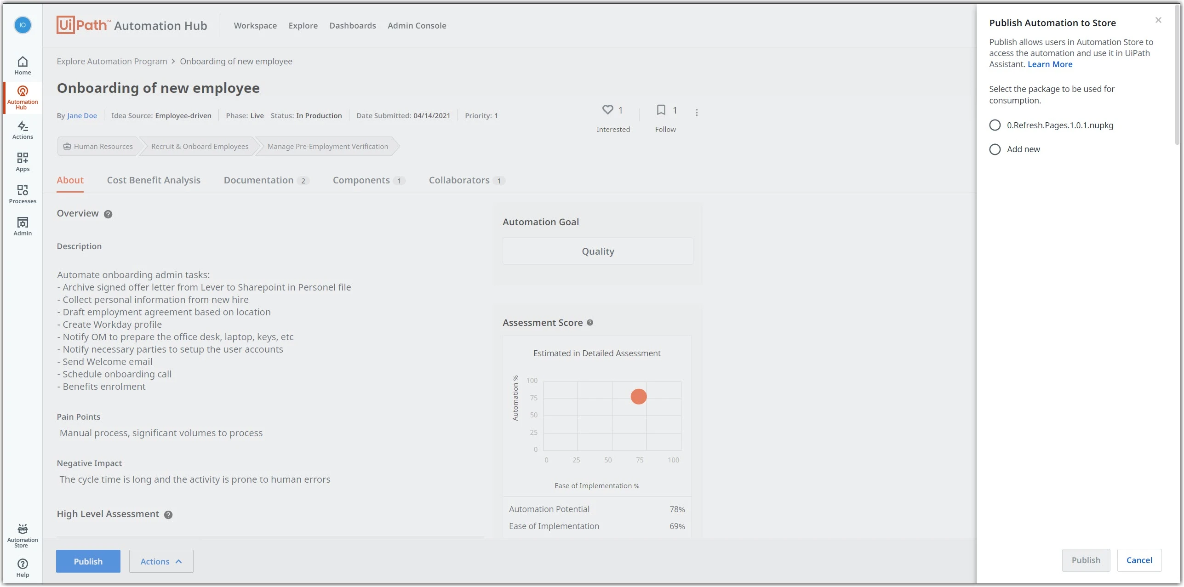Click the Onboarding of new employee breadcrumb
The height and width of the screenshot is (587, 1184).
click(236, 62)
